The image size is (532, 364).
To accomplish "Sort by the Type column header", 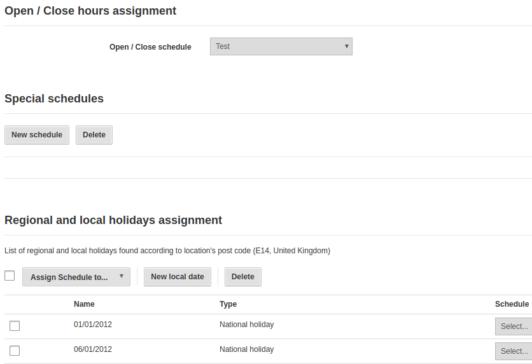I will [228, 304].
